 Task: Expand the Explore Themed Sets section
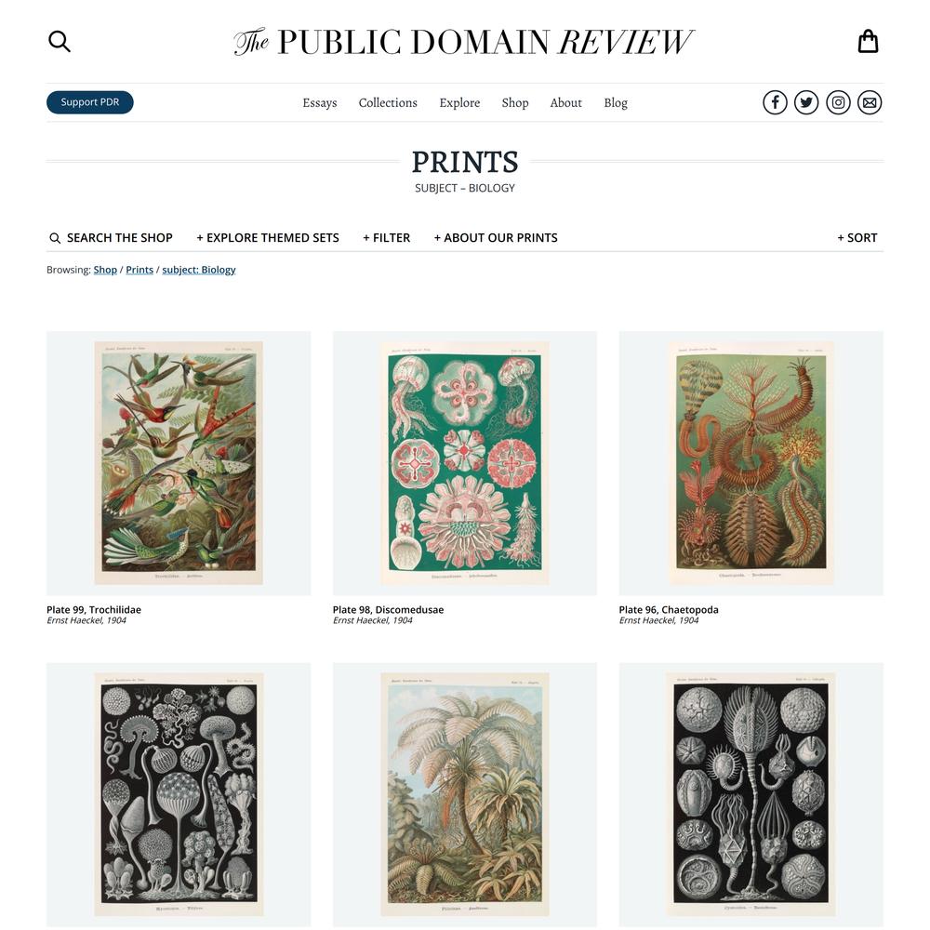(x=268, y=238)
